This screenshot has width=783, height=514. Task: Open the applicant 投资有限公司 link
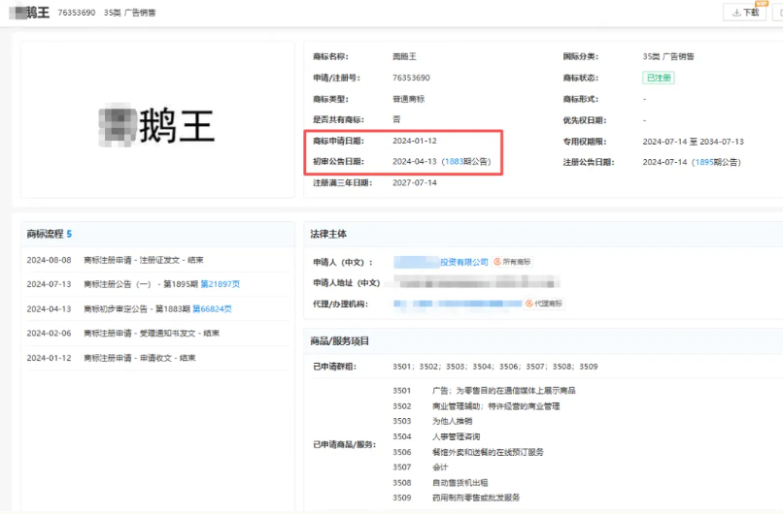441,262
